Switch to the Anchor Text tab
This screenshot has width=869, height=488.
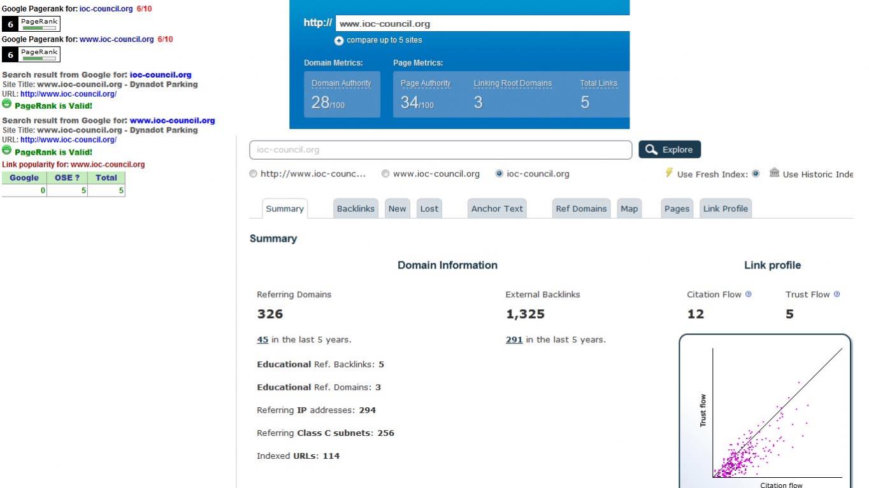497,209
